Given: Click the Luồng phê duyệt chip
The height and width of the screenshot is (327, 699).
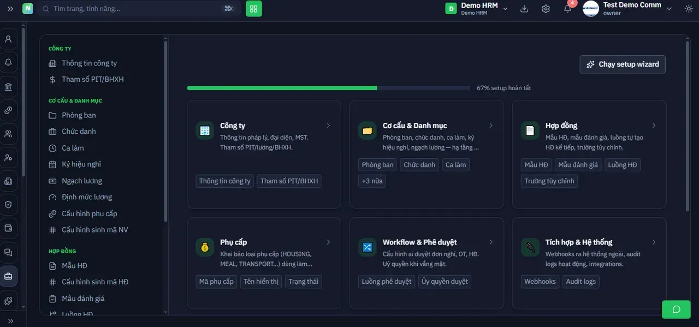Looking at the screenshot, I should pyautogui.click(x=387, y=282).
